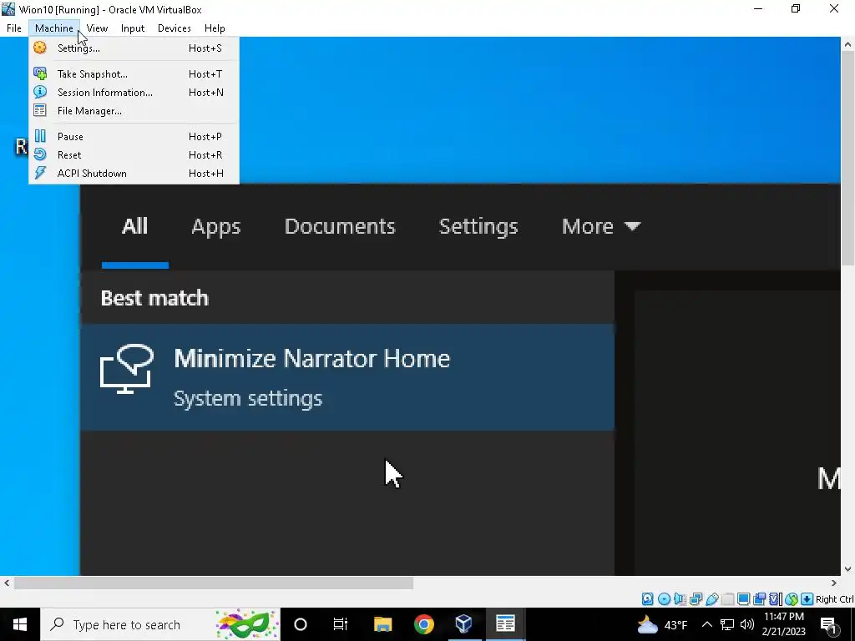Click the network adapters status icon
The height and width of the screenshot is (641, 855).
[696, 599]
